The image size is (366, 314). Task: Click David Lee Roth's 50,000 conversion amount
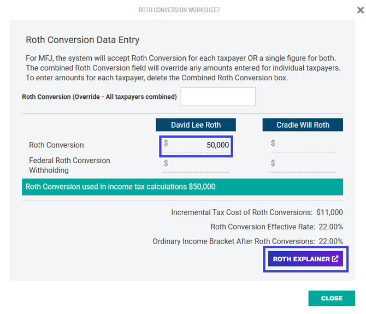click(203, 146)
